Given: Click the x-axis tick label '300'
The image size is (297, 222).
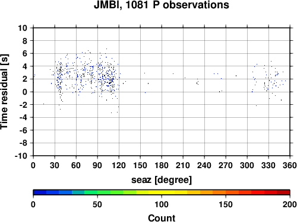Looking at the screenshot, I should point(247,165).
